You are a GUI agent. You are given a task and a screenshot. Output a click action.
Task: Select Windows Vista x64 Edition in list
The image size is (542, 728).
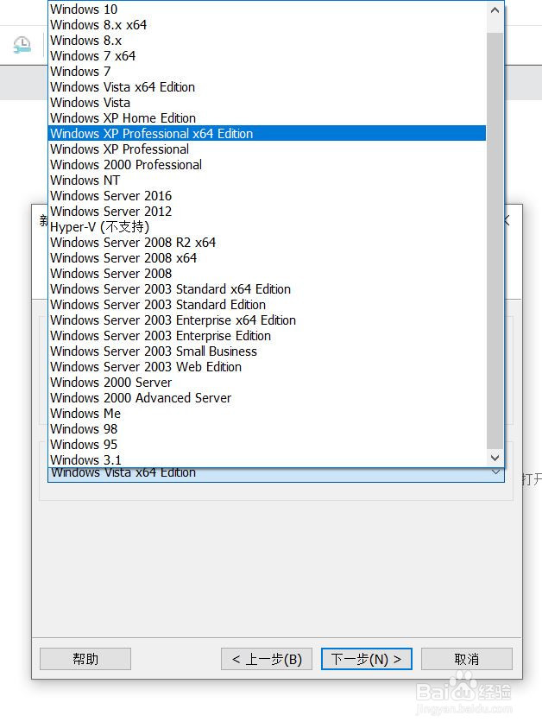(268, 87)
